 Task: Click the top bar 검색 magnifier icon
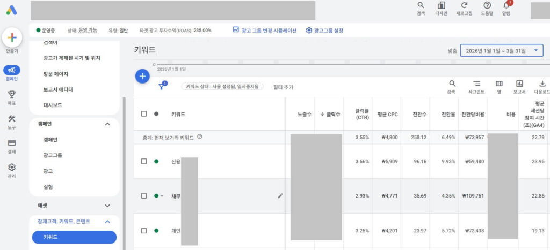(x=421, y=5)
